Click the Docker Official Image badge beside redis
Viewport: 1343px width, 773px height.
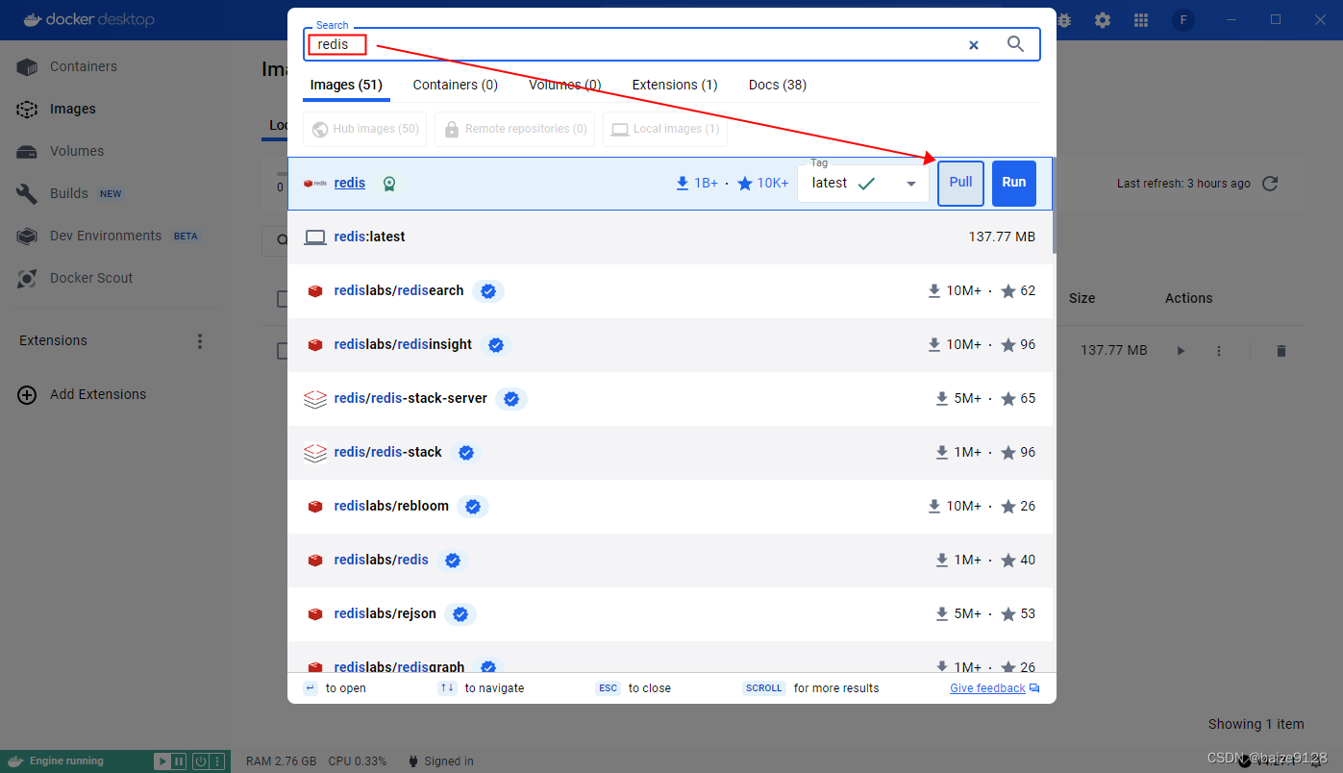click(388, 184)
